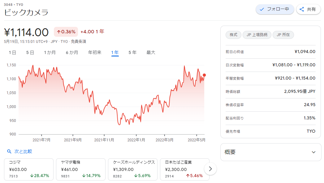324x183 pixels.
Task: Switch chart to 6か月 range
Action: tap(72, 52)
